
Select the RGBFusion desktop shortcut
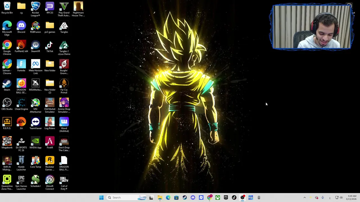[35, 27]
